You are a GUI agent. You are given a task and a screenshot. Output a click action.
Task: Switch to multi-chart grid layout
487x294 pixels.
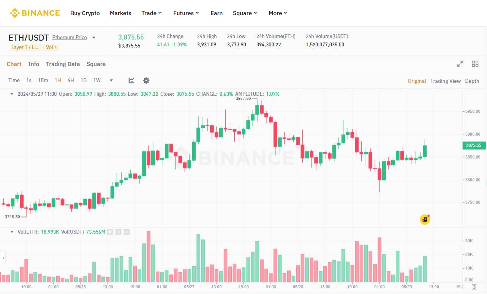point(475,64)
